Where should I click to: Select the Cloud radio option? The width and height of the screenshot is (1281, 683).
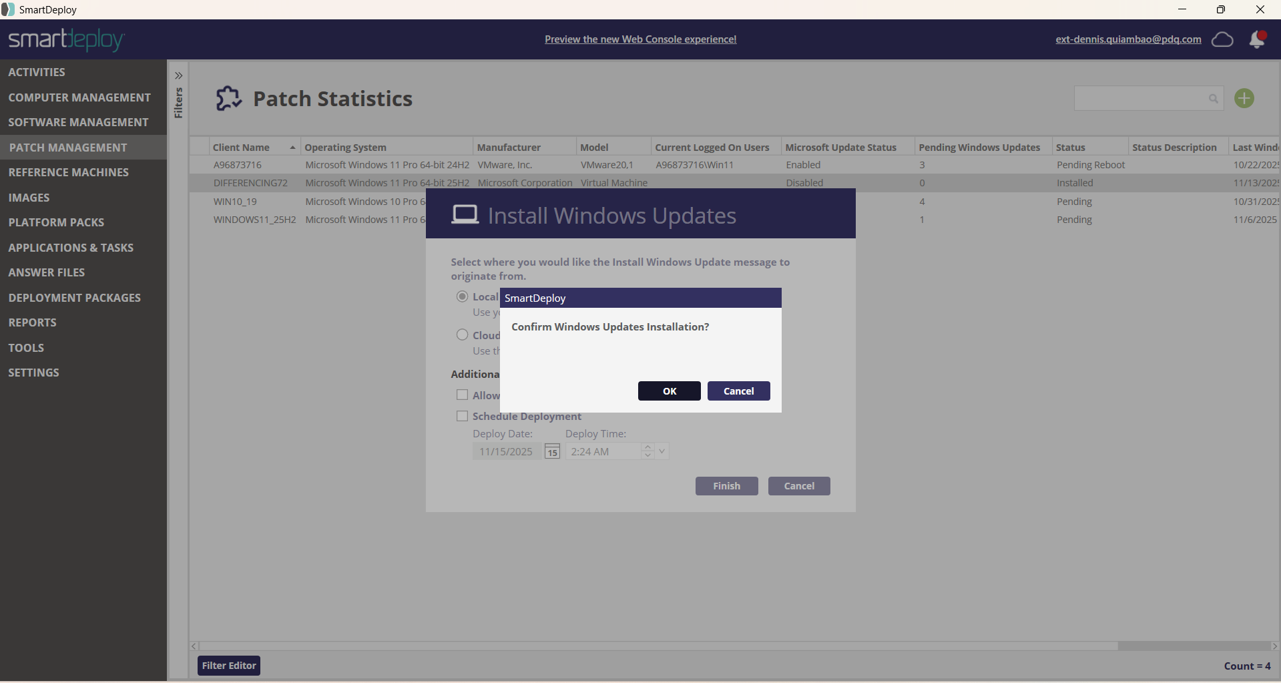click(462, 335)
